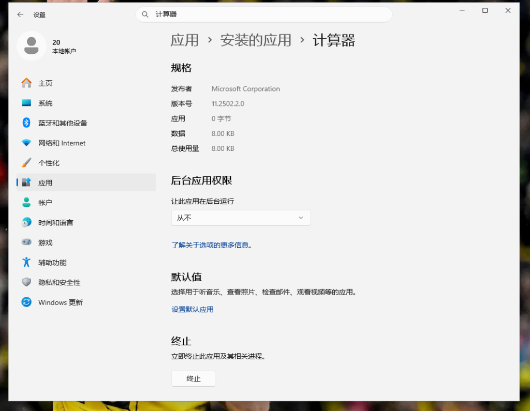Open 辅助功能 settings
The height and width of the screenshot is (411, 530).
click(x=86, y=263)
